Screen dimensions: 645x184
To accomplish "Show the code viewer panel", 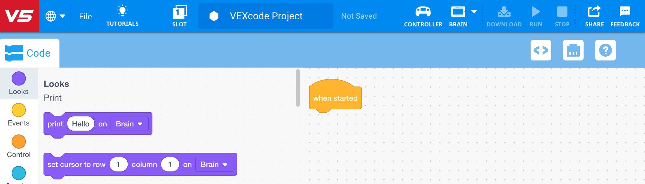I will tap(541, 50).
